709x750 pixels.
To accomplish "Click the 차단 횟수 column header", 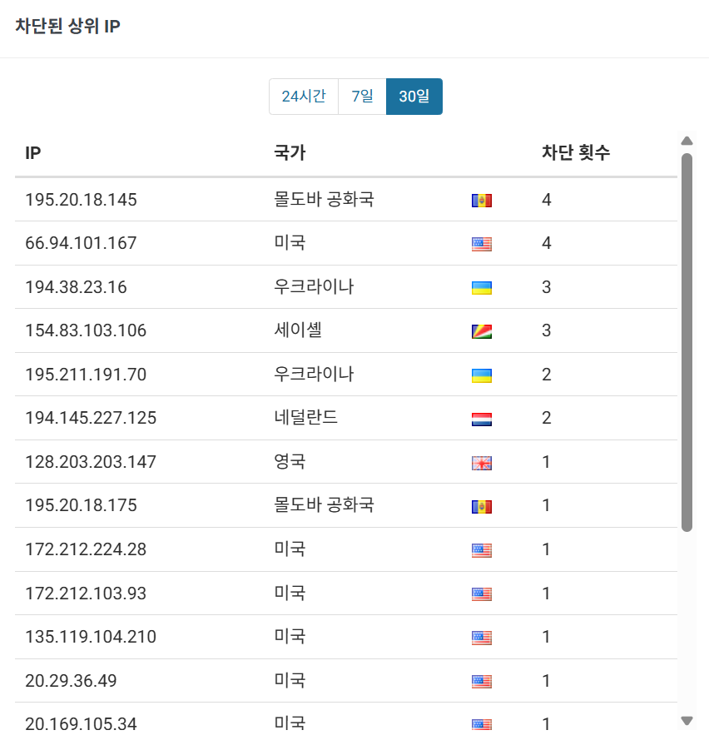I will (576, 152).
